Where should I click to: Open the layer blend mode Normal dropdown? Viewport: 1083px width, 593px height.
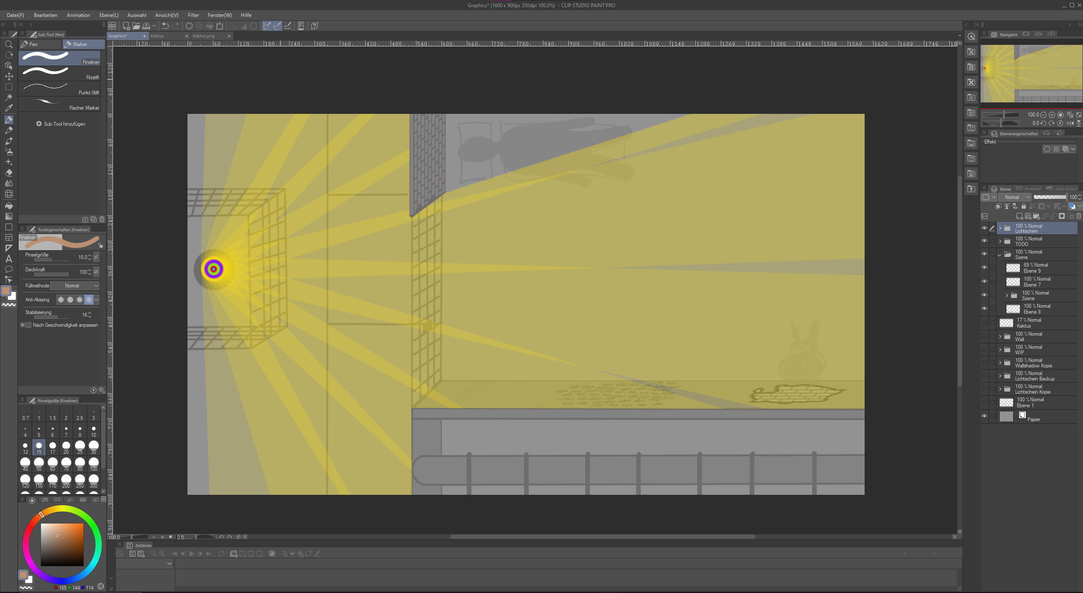1014,197
